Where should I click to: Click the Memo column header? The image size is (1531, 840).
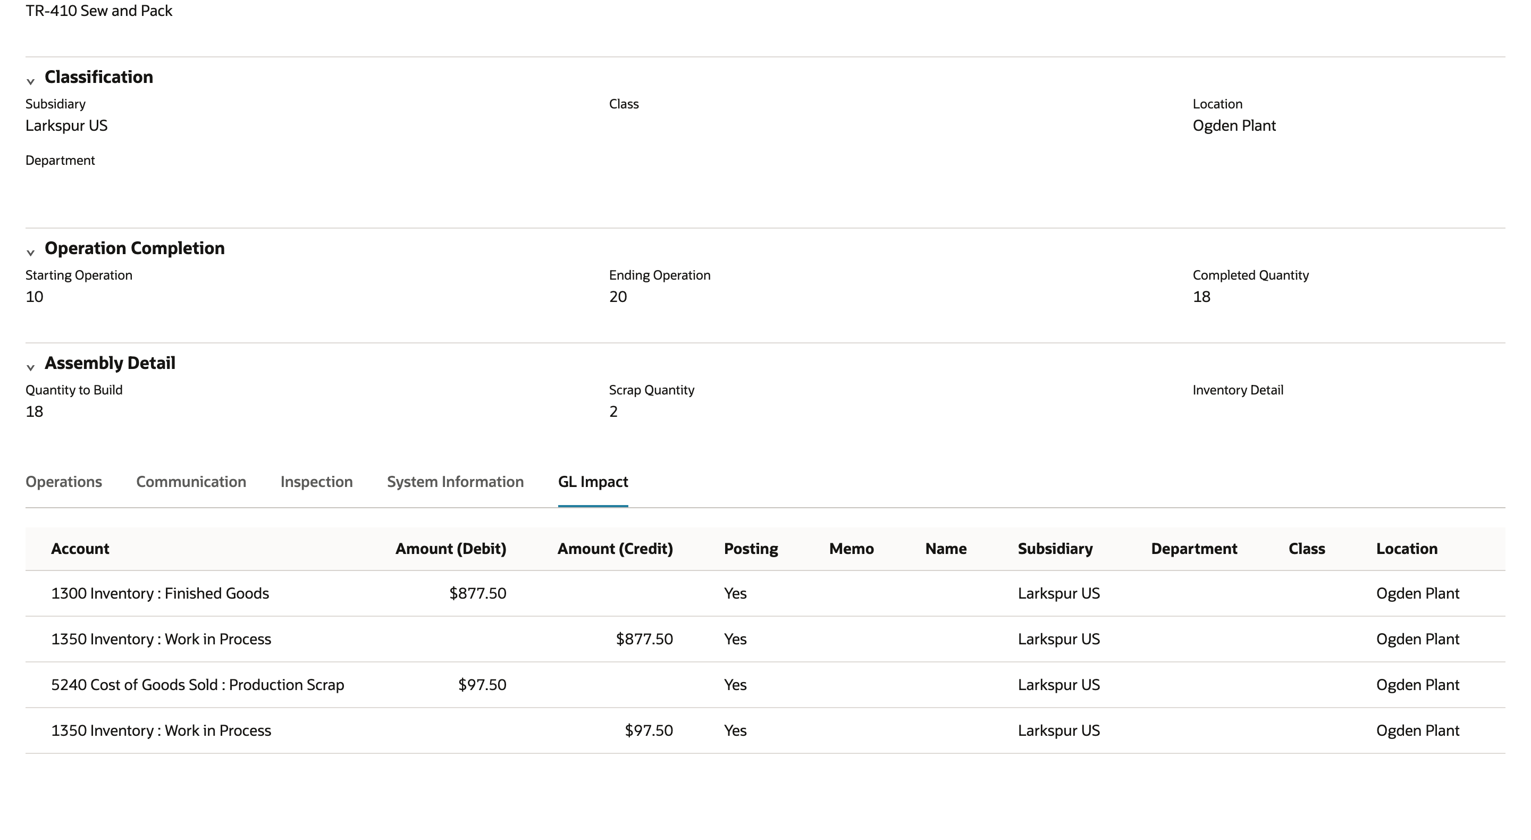coord(851,549)
